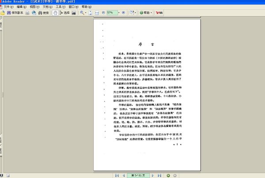Click the 序言 heading on the page
The height and width of the screenshot is (178, 265).
(x=146, y=44)
